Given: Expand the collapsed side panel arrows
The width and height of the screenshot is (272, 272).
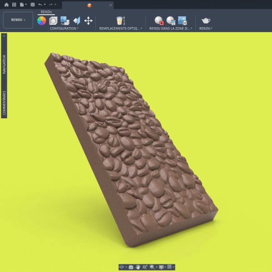Looking at the screenshot, I should 4,36.
